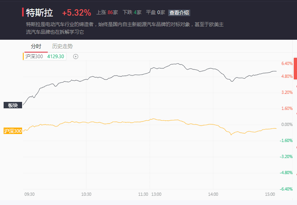Click the 下跌 4家 count

click(132, 12)
